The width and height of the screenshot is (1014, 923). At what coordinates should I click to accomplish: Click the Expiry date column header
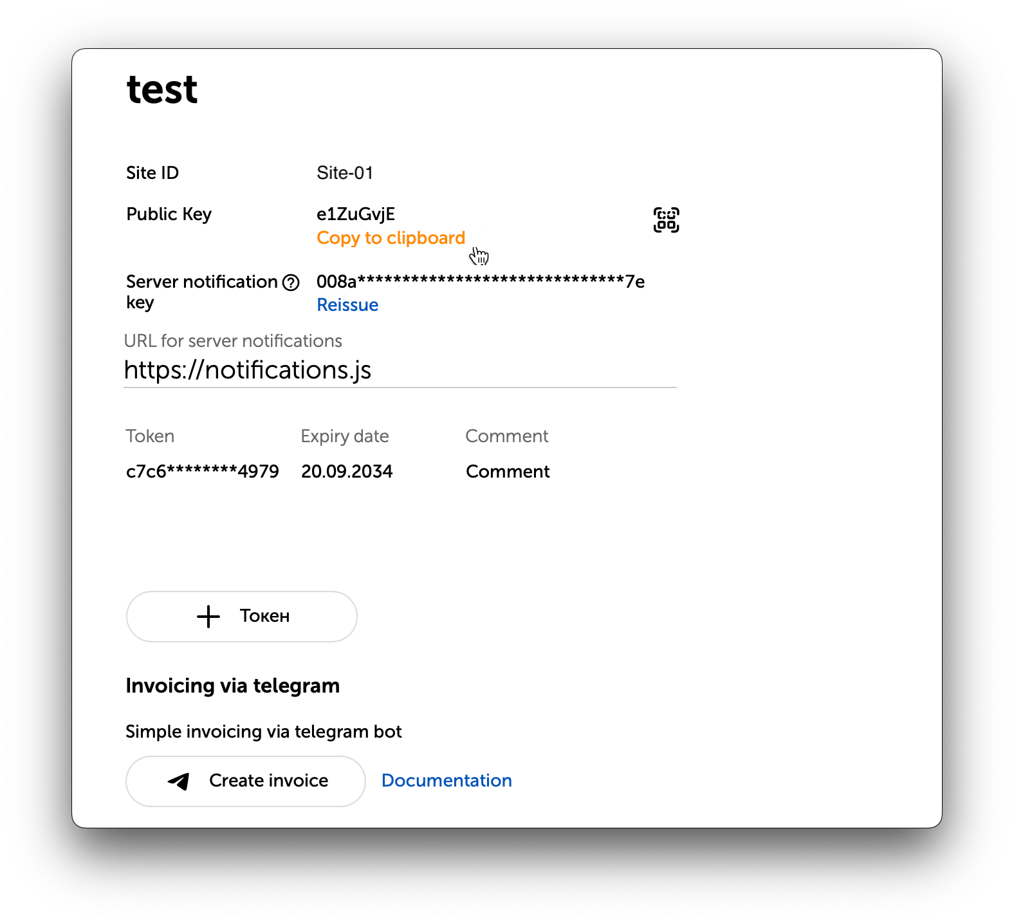345,436
